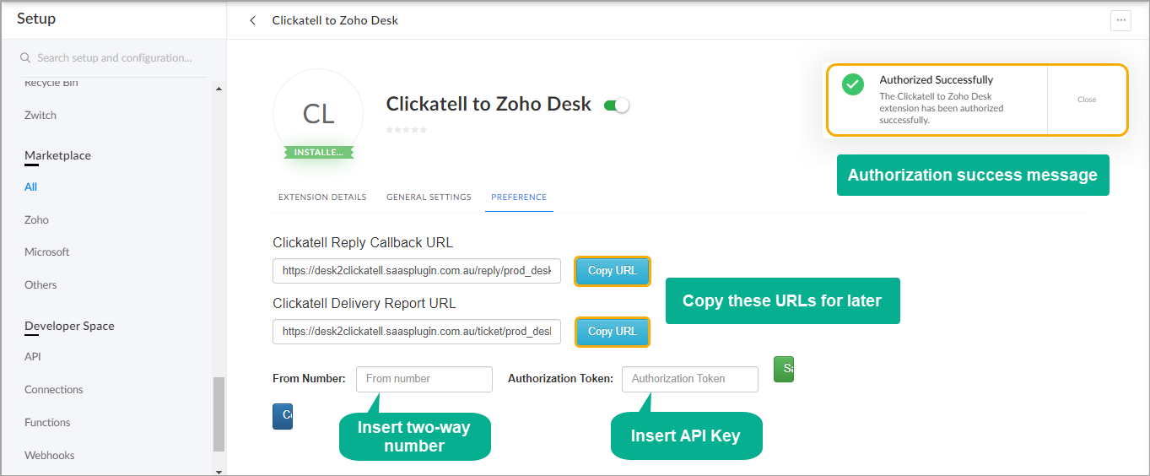Image resolution: width=1150 pixels, height=476 pixels.
Task: Open Webhooks under Developer Space
Action: coord(50,456)
